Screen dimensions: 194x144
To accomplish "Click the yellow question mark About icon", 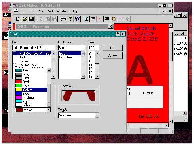I will tap(70, 19).
